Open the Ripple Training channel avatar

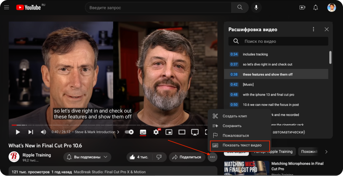(14, 157)
